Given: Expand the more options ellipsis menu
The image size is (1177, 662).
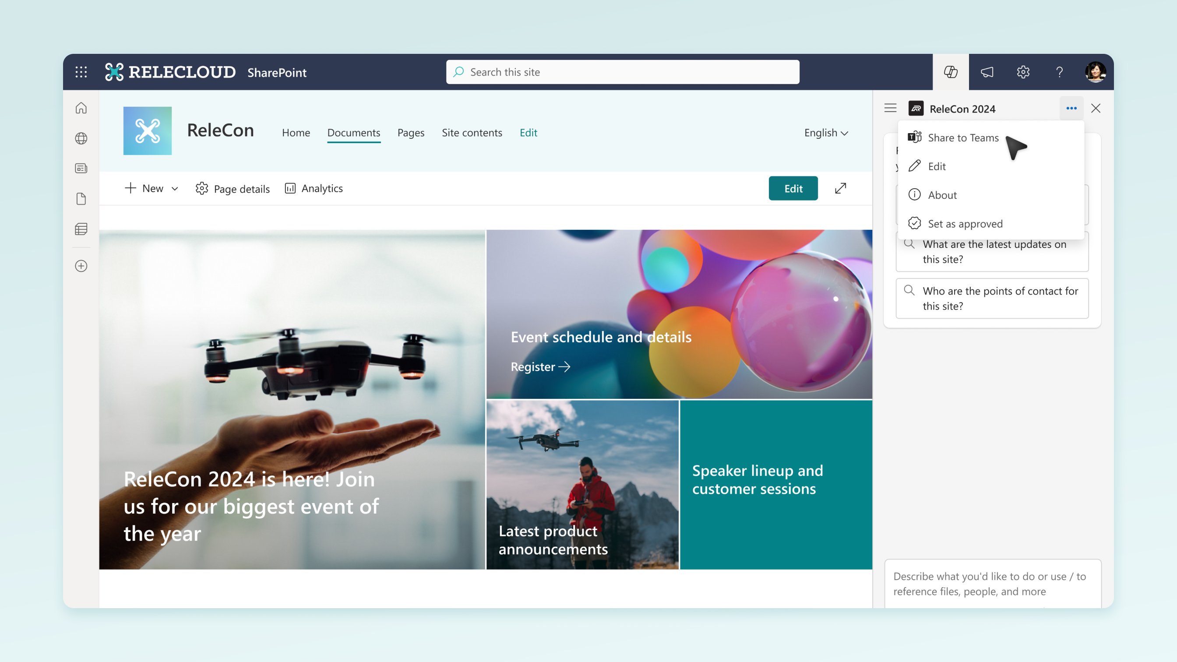Looking at the screenshot, I should (x=1071, y=108).
